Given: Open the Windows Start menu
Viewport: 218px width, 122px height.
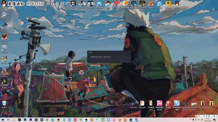Looking at the screenshot, I should [3, 120].
